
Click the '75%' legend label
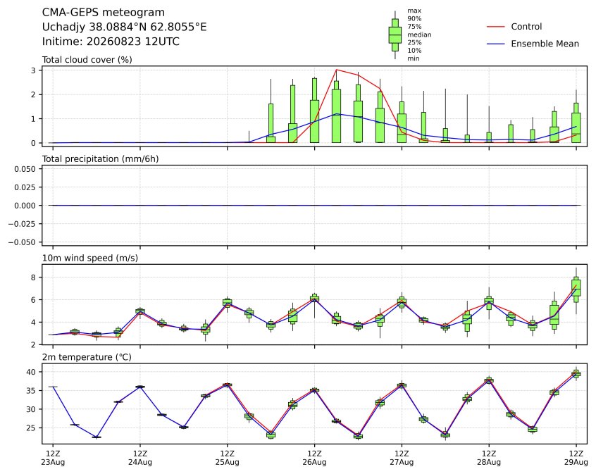(x=414, y=27)
